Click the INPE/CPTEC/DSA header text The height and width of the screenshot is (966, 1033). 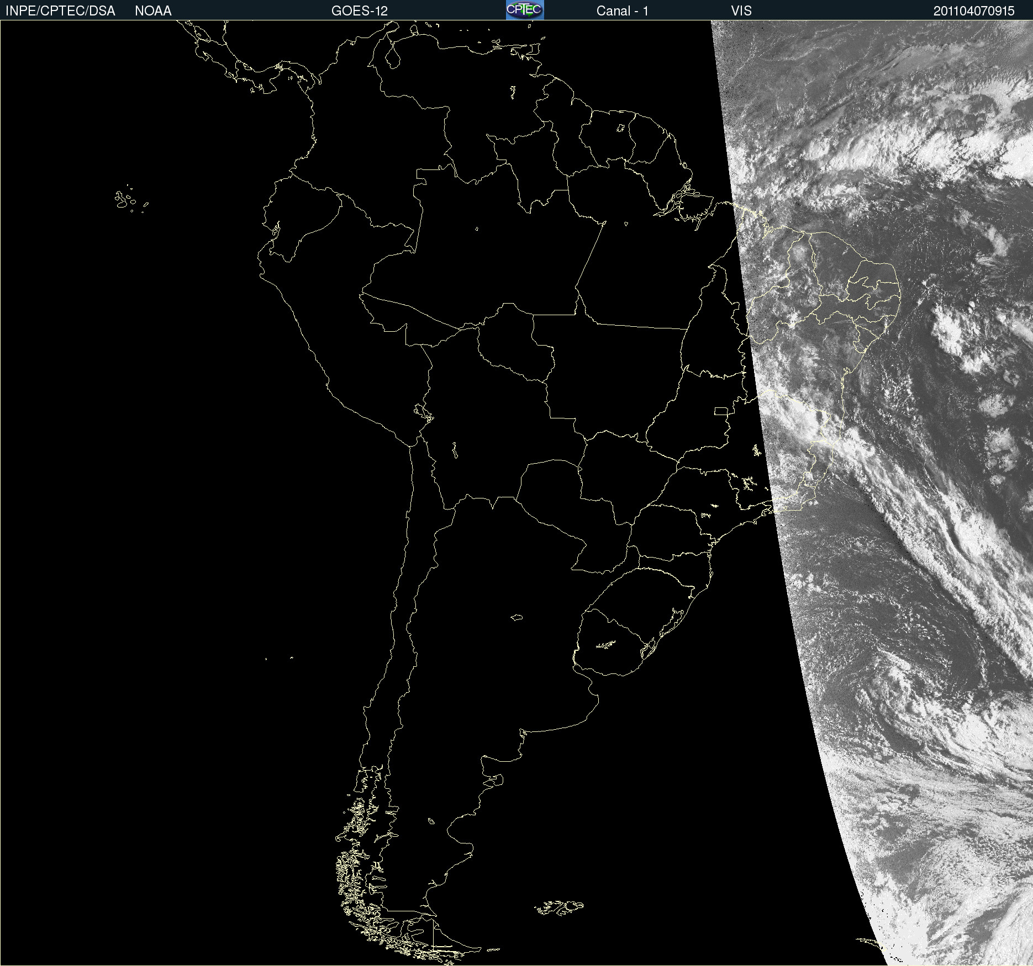[x=60, y=11]
